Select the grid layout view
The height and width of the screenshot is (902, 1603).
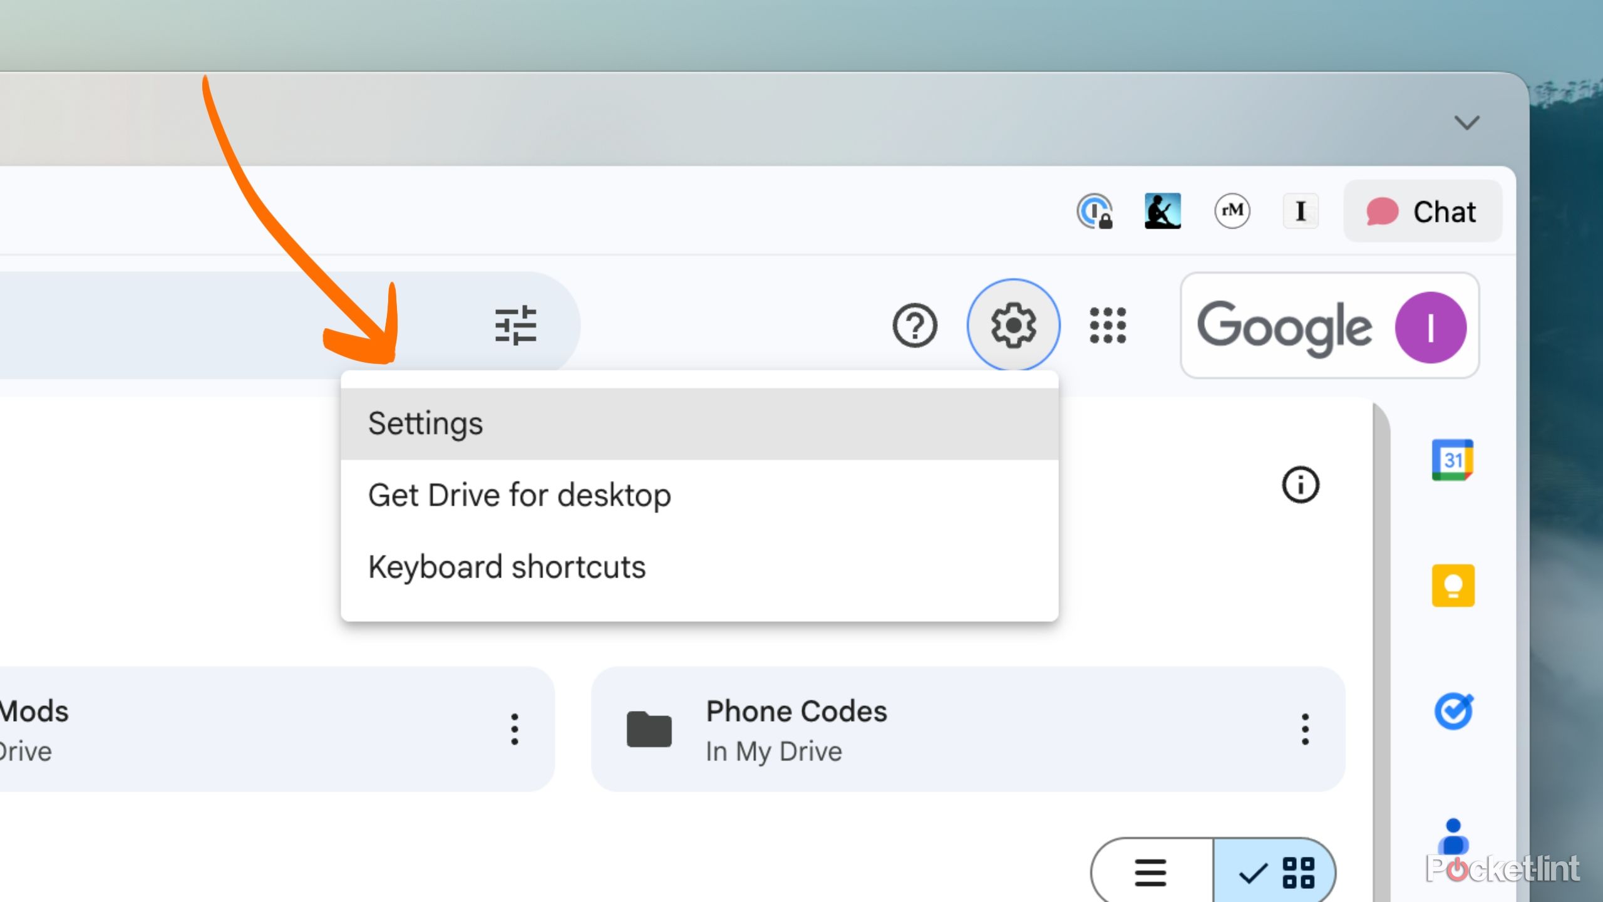click(x=1276, y=873)
